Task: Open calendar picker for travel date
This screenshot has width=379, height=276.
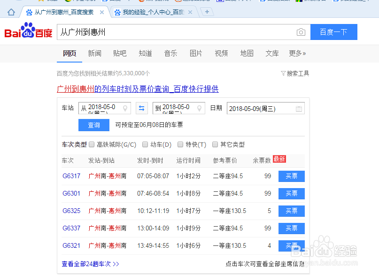Action: click(x=299, y=108)
